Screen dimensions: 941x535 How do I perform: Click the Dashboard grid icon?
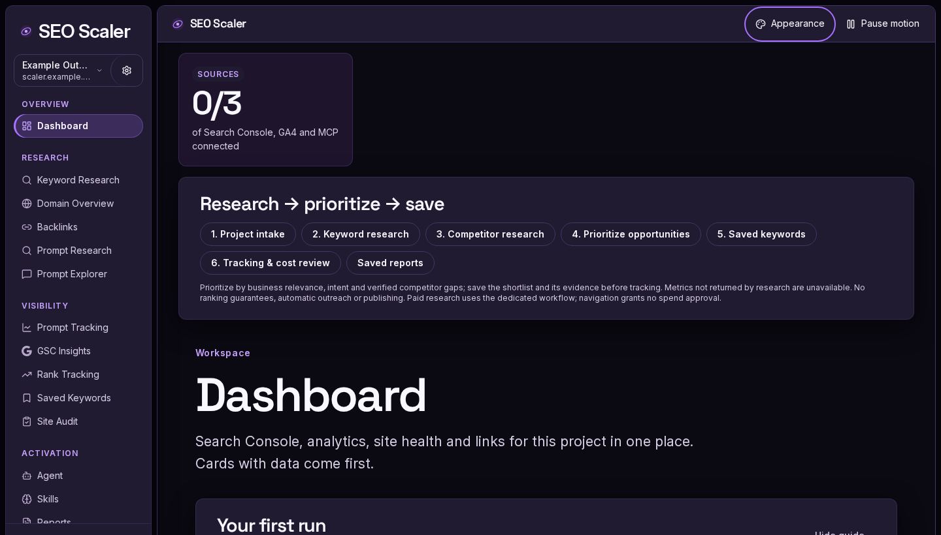coord(27,126)
